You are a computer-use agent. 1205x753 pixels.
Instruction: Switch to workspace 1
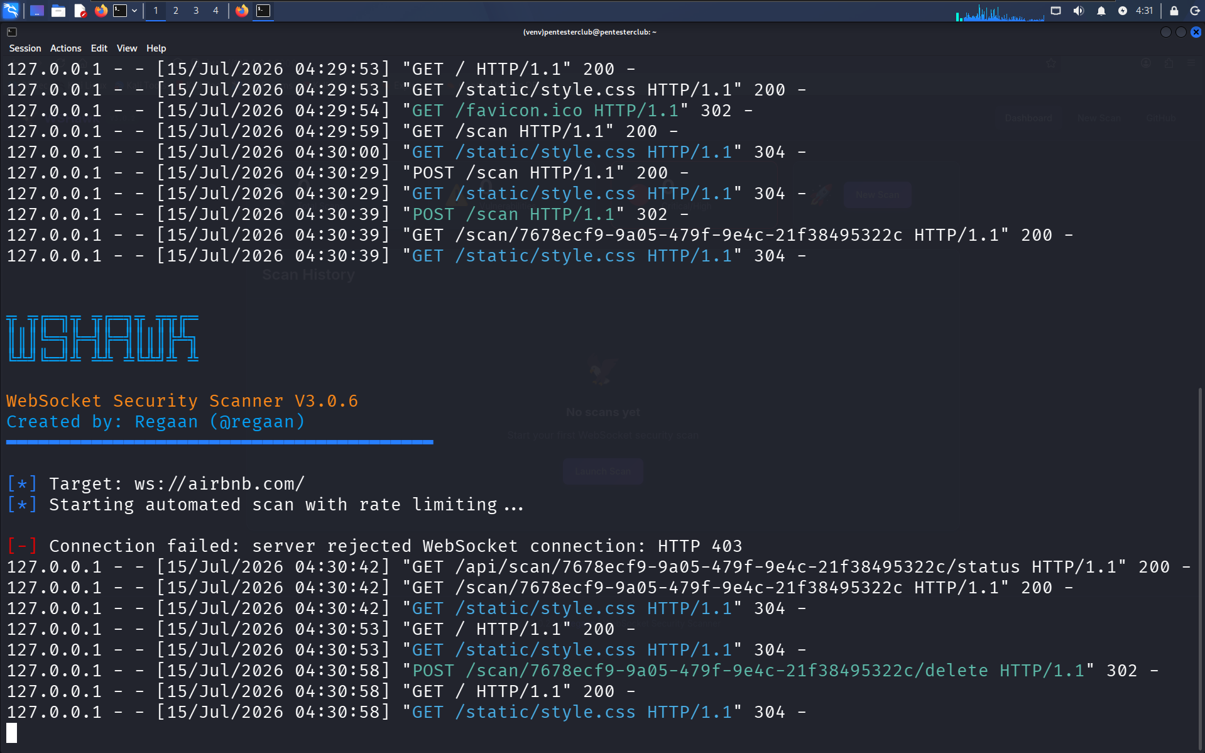(x=156, y=10)
